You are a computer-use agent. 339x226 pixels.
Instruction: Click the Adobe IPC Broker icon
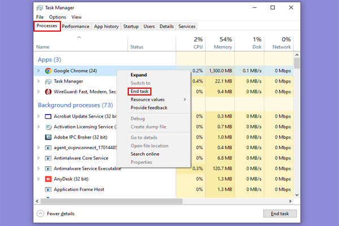pyautogui.click(x=48, y=137)
